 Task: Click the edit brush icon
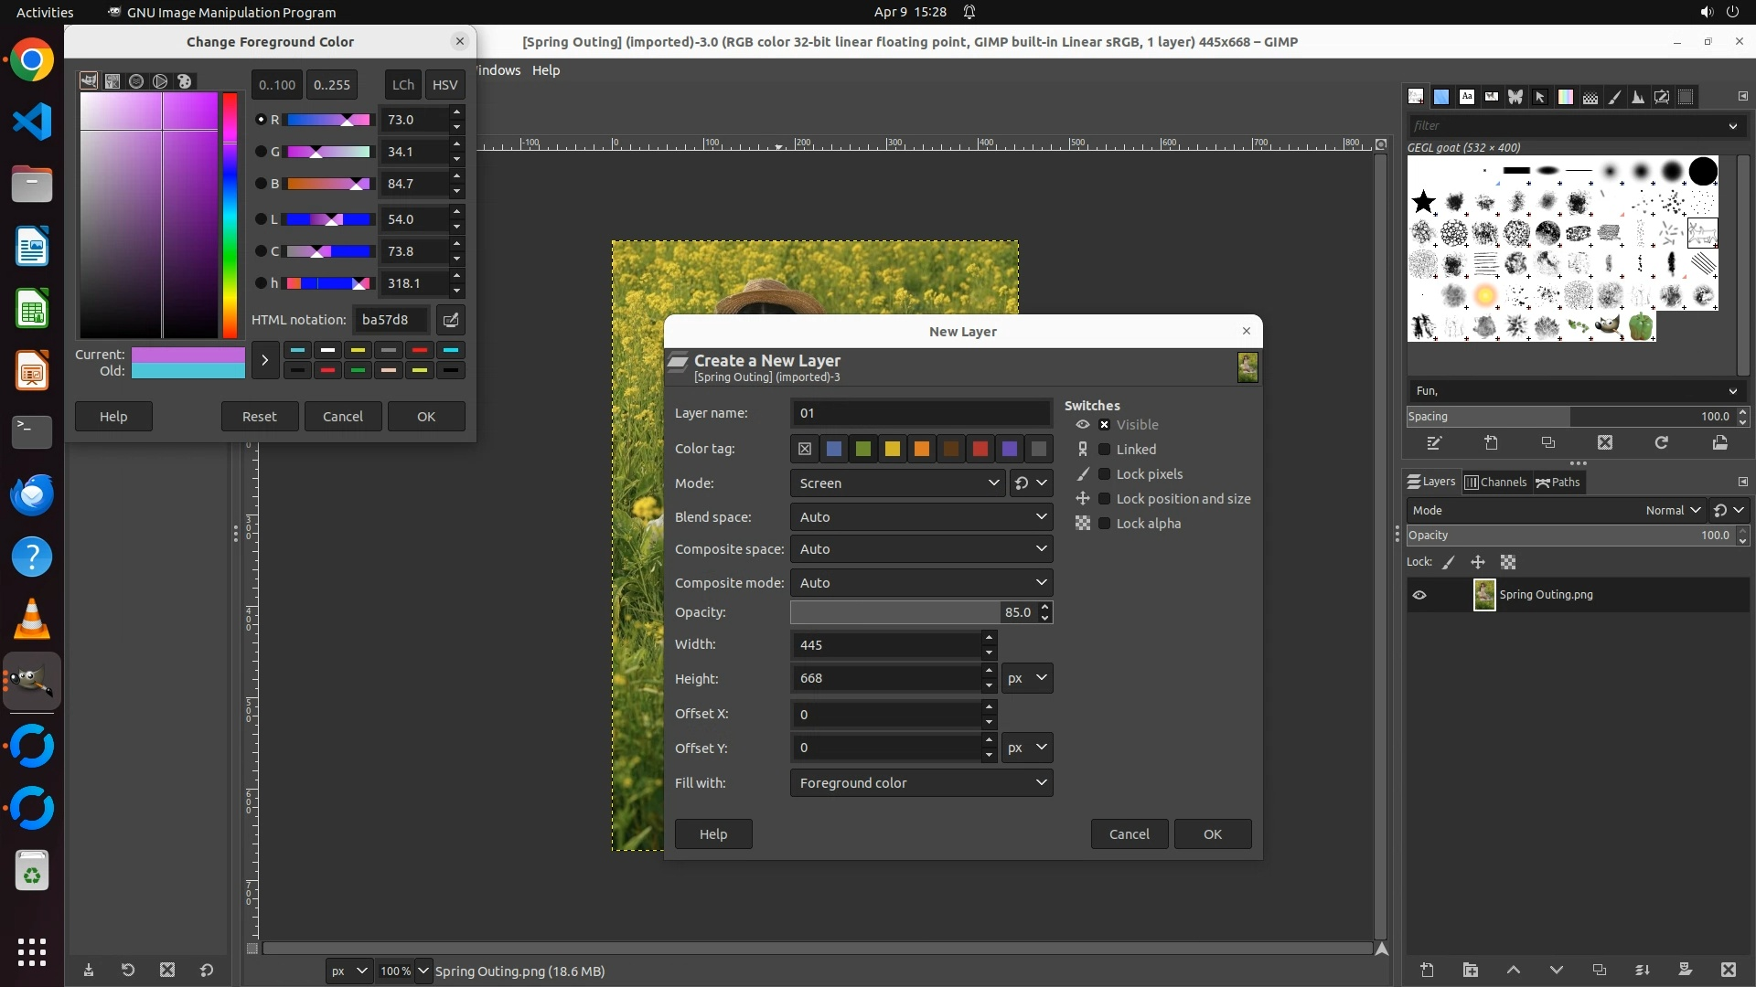[x=1434, y=443]
